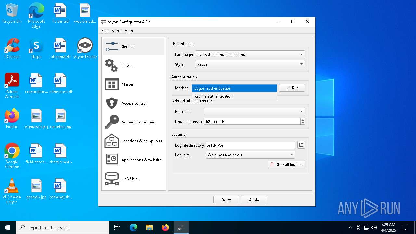This screenshot has height=234, width=416.
Task: Expand the Style dropdown
Action: 250,64
